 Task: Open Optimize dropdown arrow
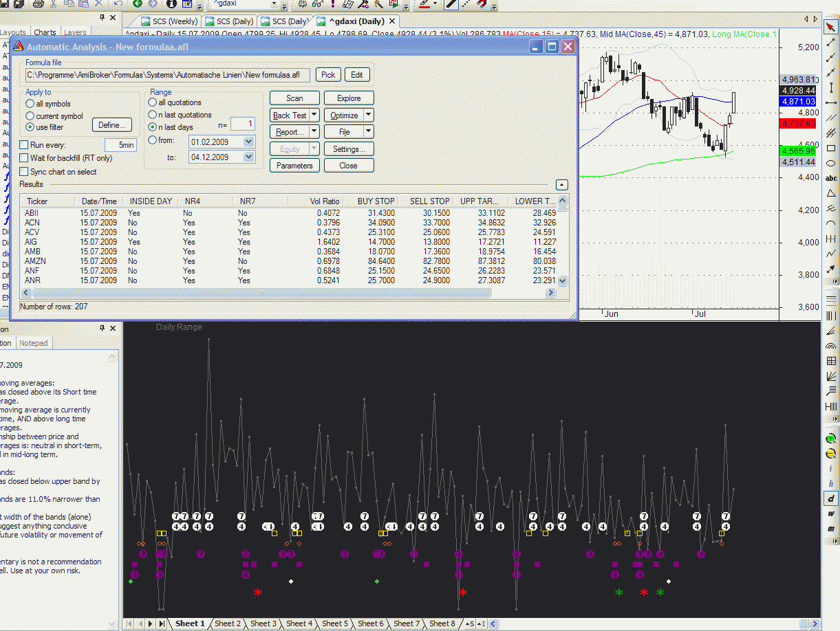pyautogui.click(x=369, y=115)
